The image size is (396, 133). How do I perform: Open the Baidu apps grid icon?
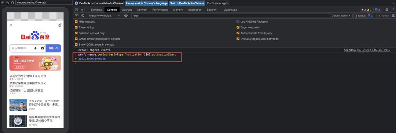click(59, 25)
